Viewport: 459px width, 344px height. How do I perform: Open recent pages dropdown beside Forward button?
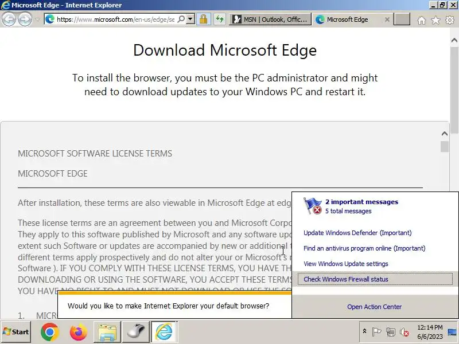coord(37,19)
